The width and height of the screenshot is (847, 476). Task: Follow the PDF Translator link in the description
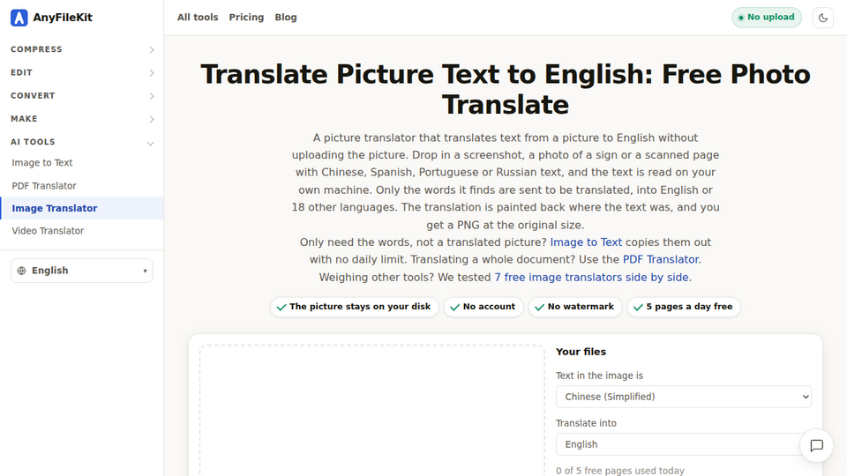point(661,259)
